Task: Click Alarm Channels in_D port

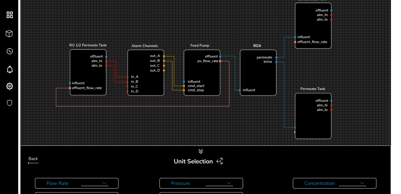Action: click(x=128, y=91)
